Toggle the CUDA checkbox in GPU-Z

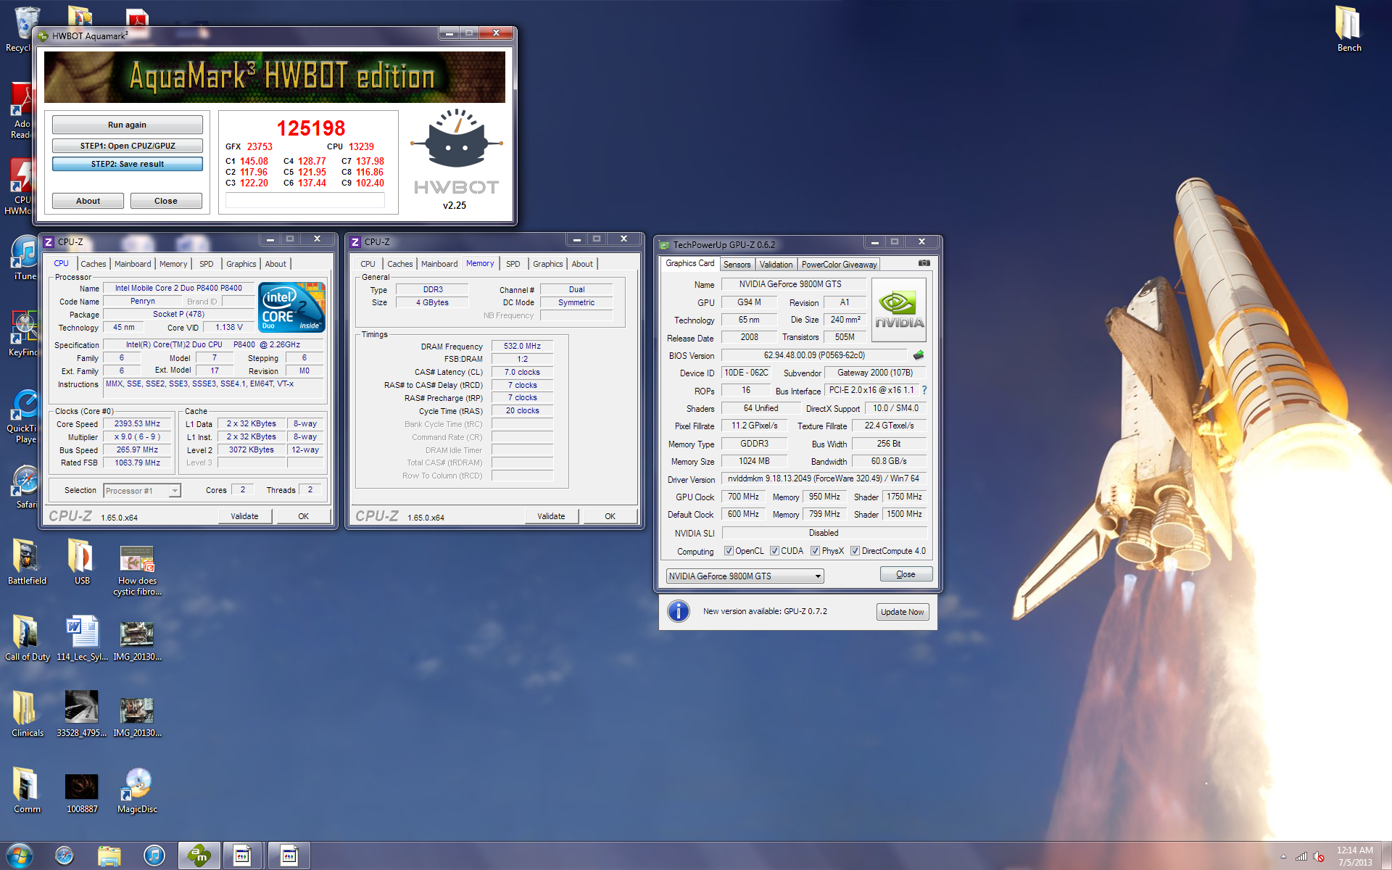[774, 551]
